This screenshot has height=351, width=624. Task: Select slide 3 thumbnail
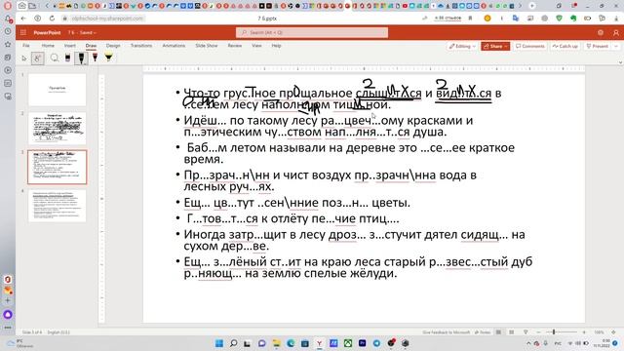click(x=57, y=167)
